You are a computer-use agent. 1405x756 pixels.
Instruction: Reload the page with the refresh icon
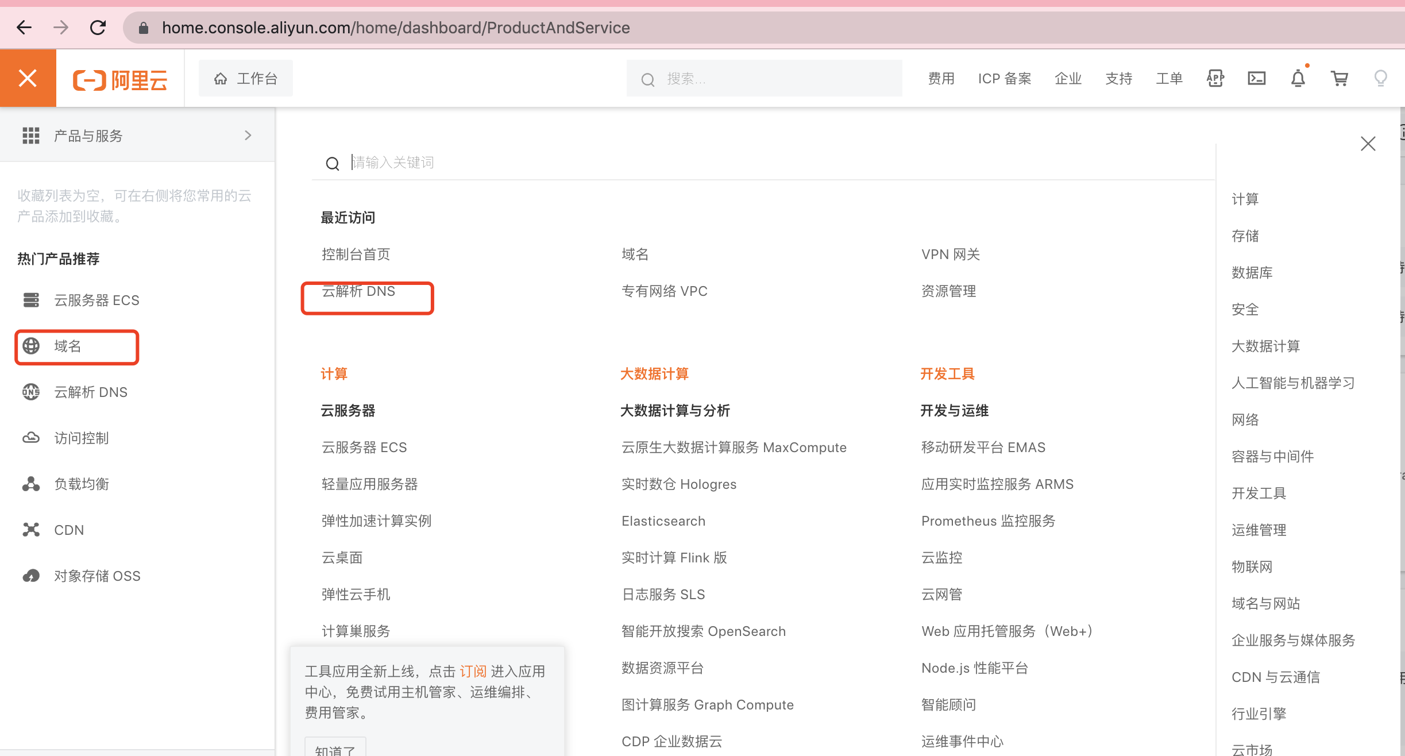click(98, 27)
